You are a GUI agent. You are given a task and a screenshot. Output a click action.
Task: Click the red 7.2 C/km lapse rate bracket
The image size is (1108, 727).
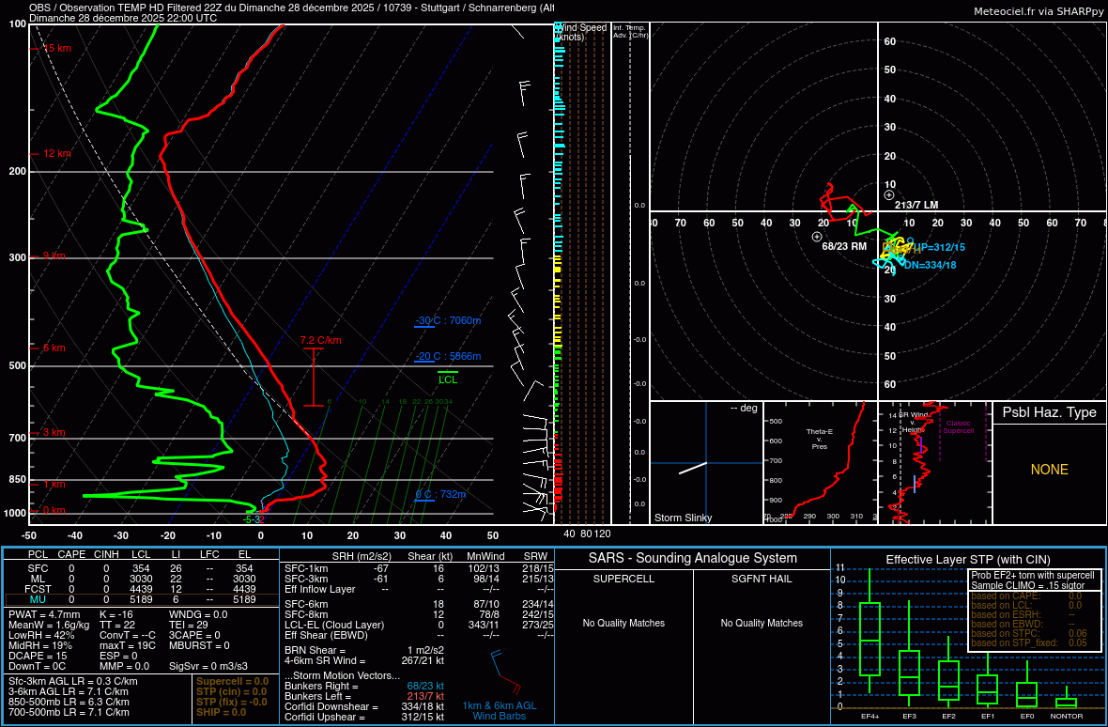click(313, 377)
